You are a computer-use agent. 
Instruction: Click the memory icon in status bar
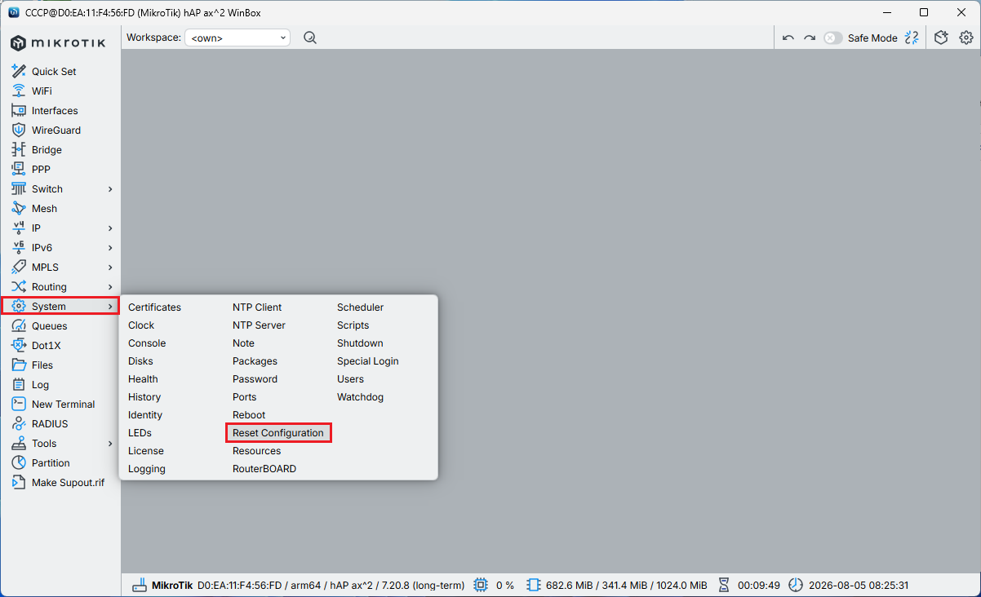pyautogui.click(x=534, y=586)
